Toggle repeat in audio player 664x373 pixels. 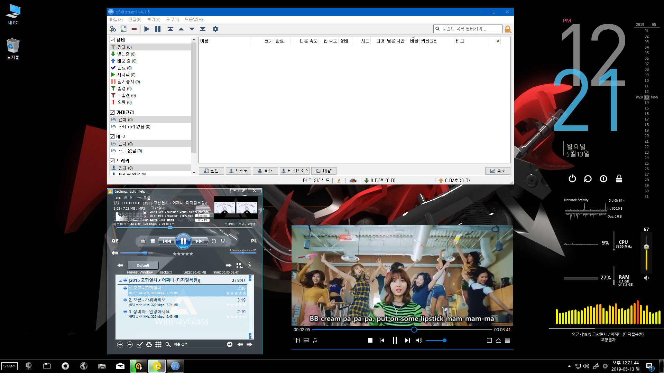214,241
